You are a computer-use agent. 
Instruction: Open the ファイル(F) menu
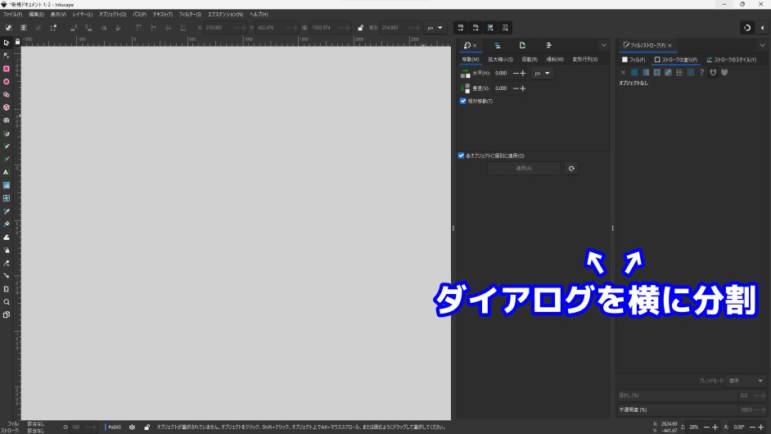click(13, 14)
